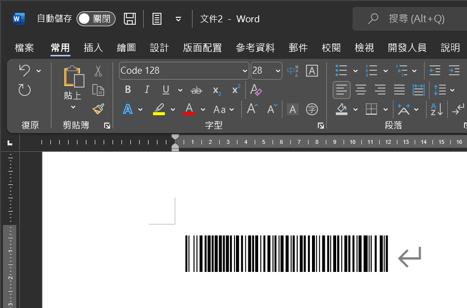
Task: Open the 字型 dialog launcher
Action: tap(321, 126)
